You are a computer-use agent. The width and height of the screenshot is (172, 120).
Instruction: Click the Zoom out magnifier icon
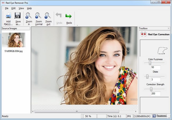coord(48,16)
